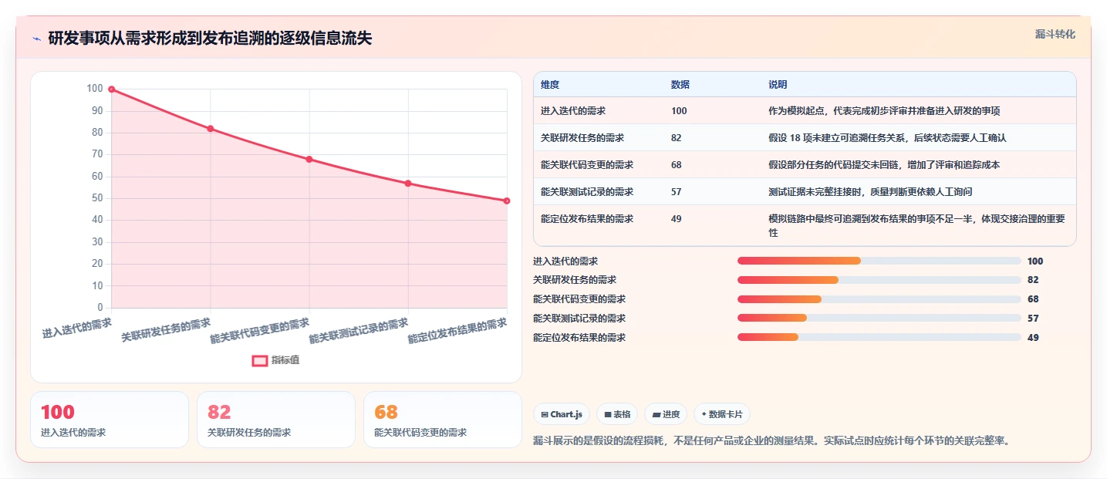
Task: Click the 能关联测试记录的需求 progress bar
Action: coord(879,318)
